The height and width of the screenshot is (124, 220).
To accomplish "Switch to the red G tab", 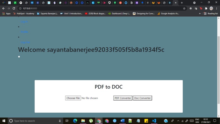I will (x=120, y=3).
